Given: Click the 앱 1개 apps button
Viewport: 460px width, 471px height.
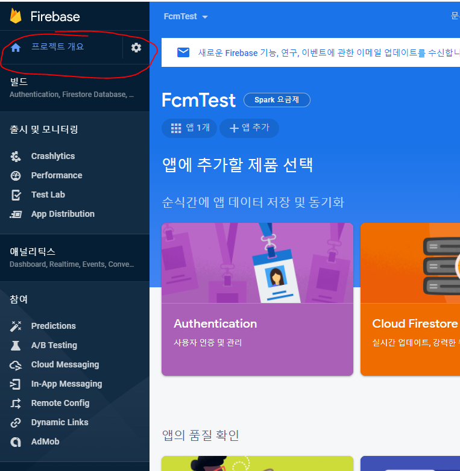Looking at the screenshot, I should coord(189,128).
